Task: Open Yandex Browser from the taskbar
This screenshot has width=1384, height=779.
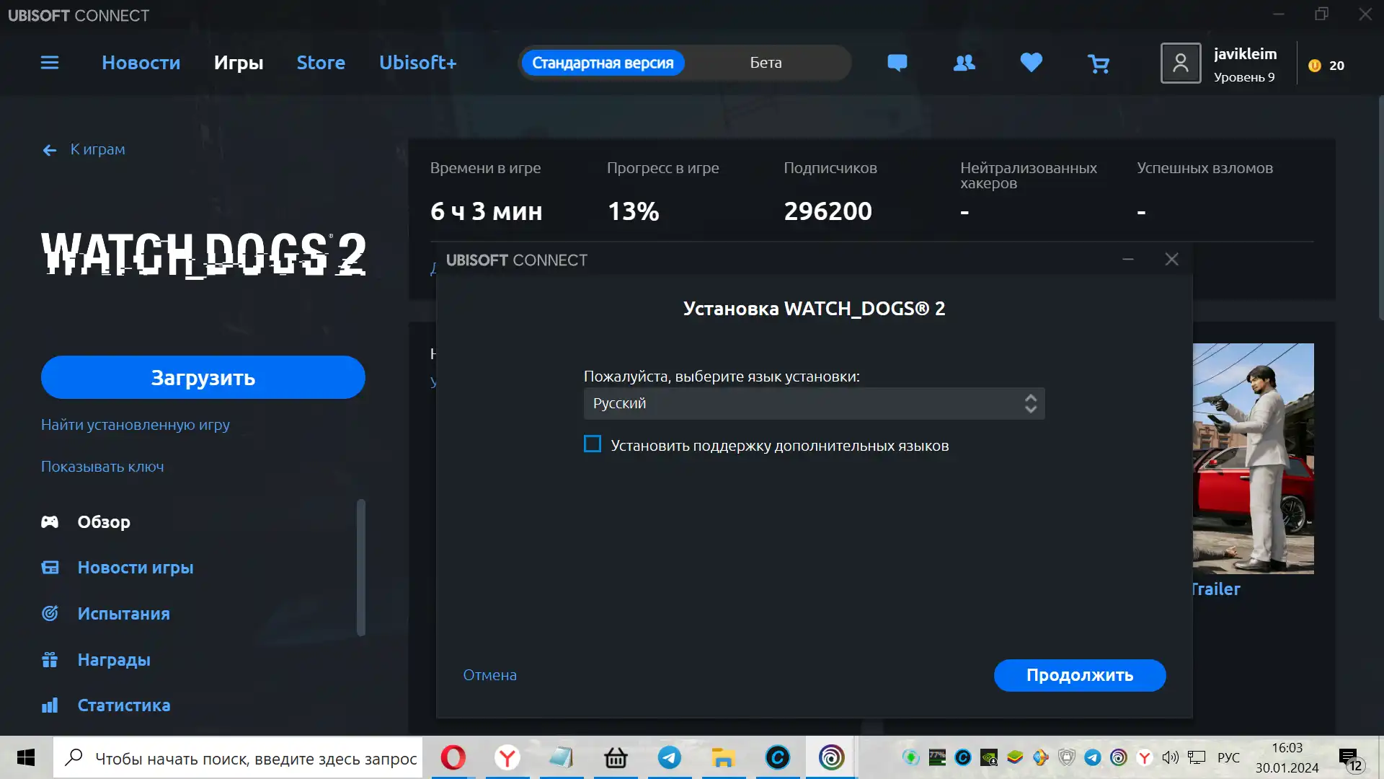Action: (x=507, y=757)
